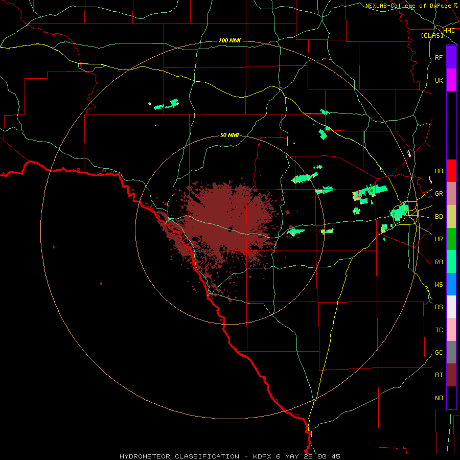Click the HR legend label
Viewport: 460px width, 460px height.
coord(439,239)
